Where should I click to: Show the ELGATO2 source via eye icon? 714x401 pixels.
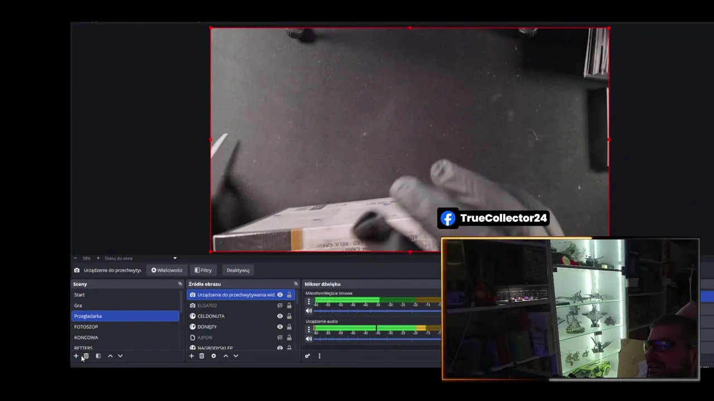[280, 305]
